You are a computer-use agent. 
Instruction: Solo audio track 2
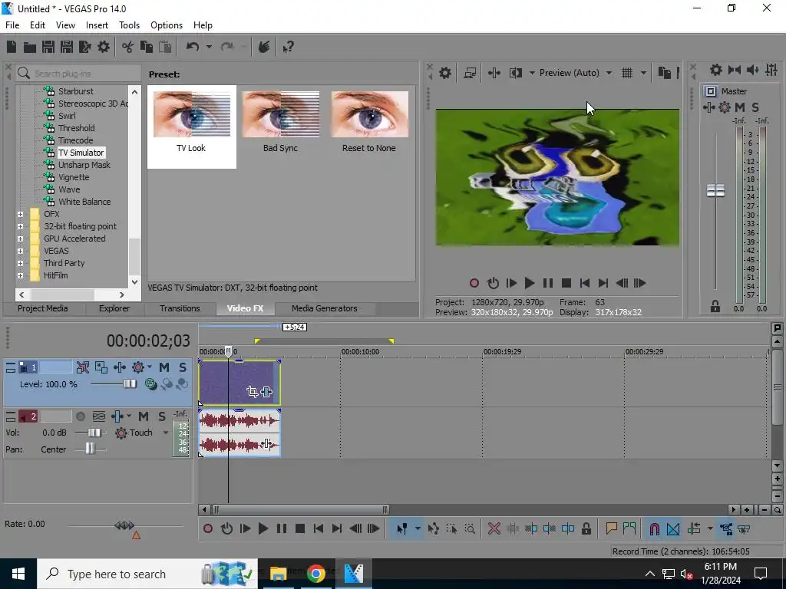[161, 416]
